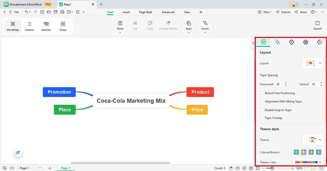Select the Page-1 green tab
The width and height of the screenshot is (327, 171).
click(x=66, y=168)
